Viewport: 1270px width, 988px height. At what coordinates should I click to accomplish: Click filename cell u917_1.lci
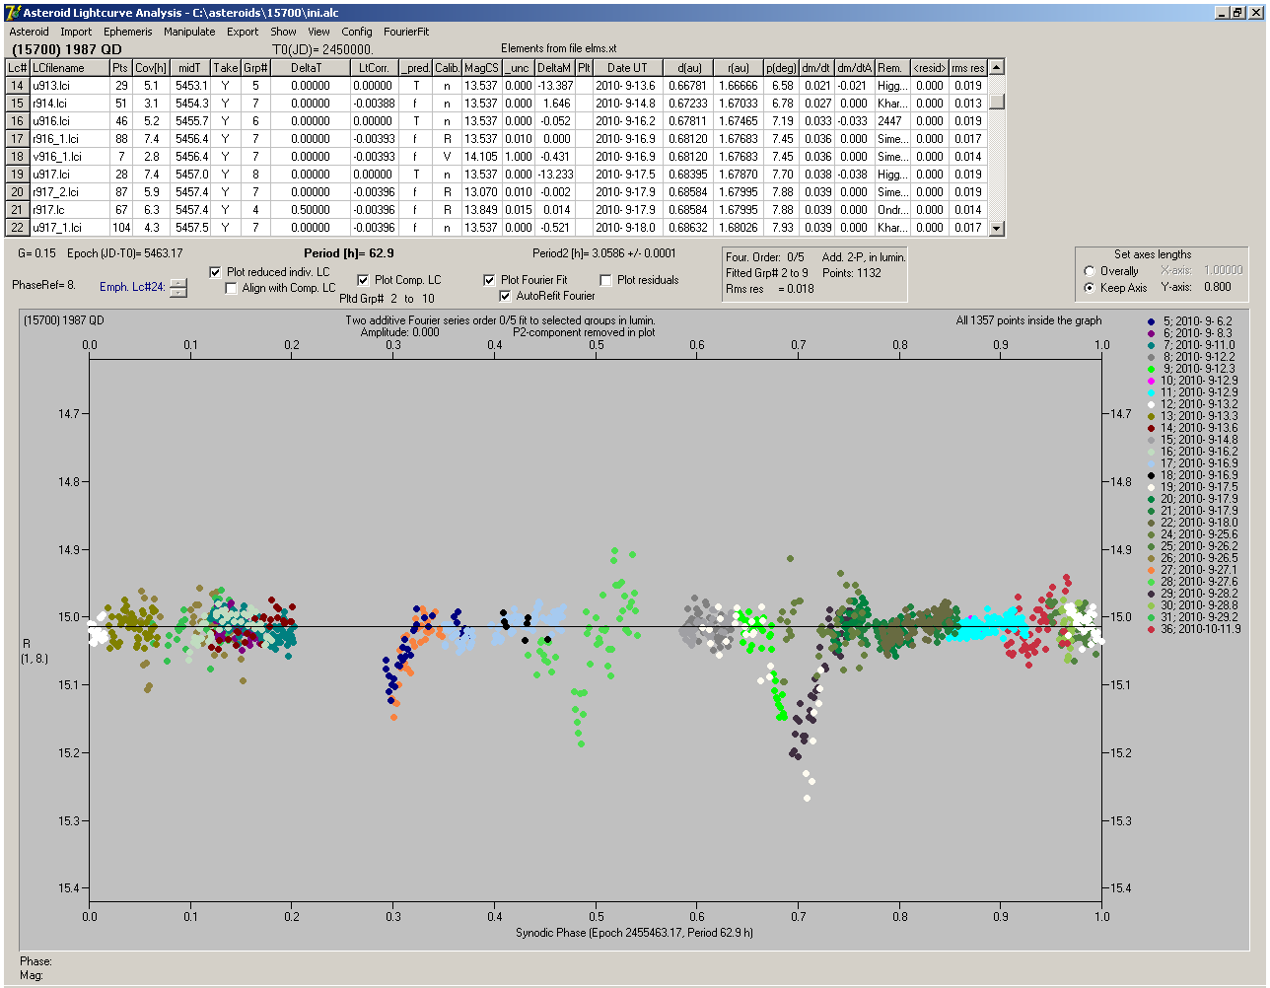point(68,228)
